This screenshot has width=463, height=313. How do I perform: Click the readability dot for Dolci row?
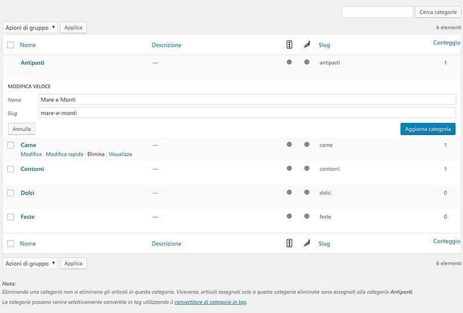(307, 192)
